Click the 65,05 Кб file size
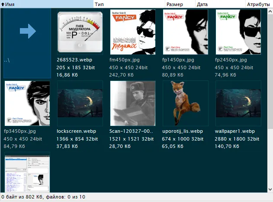This screenshot has height=202, width=273. 173,146
